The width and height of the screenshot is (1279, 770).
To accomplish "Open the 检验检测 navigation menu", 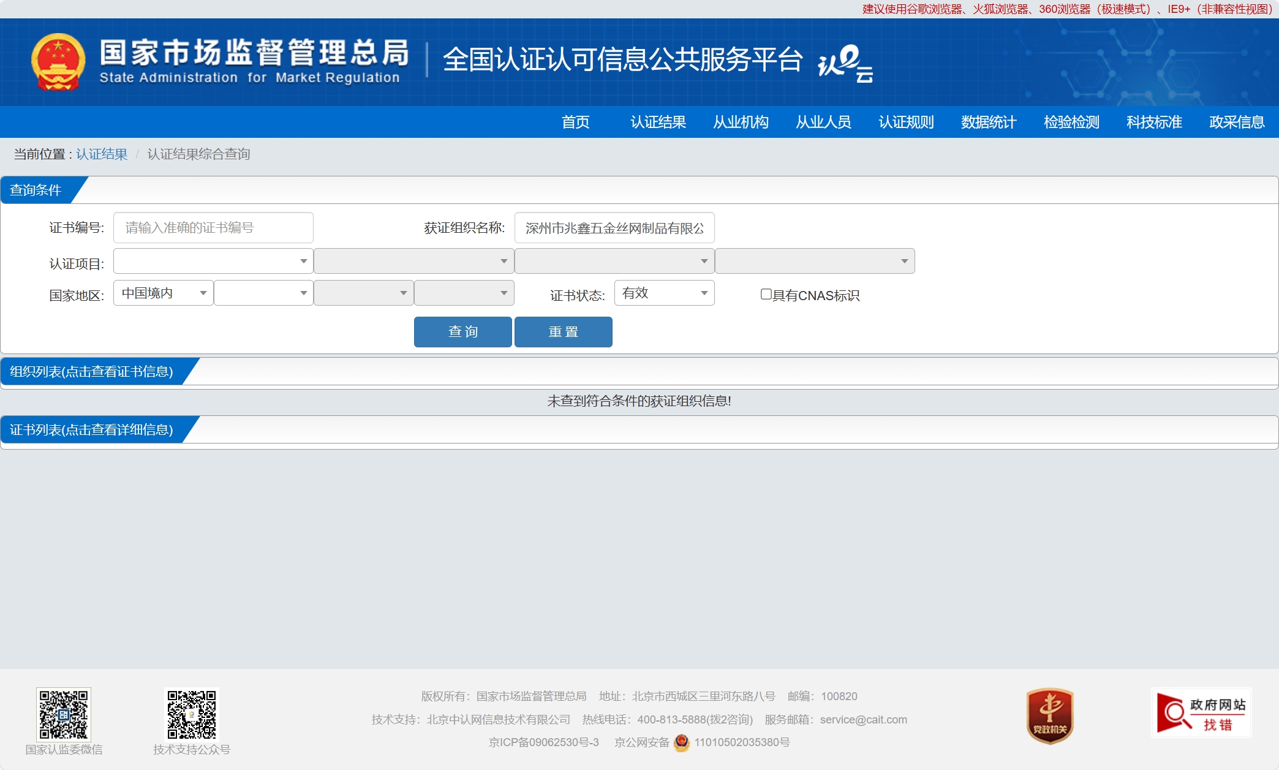I will point(1072,122).
